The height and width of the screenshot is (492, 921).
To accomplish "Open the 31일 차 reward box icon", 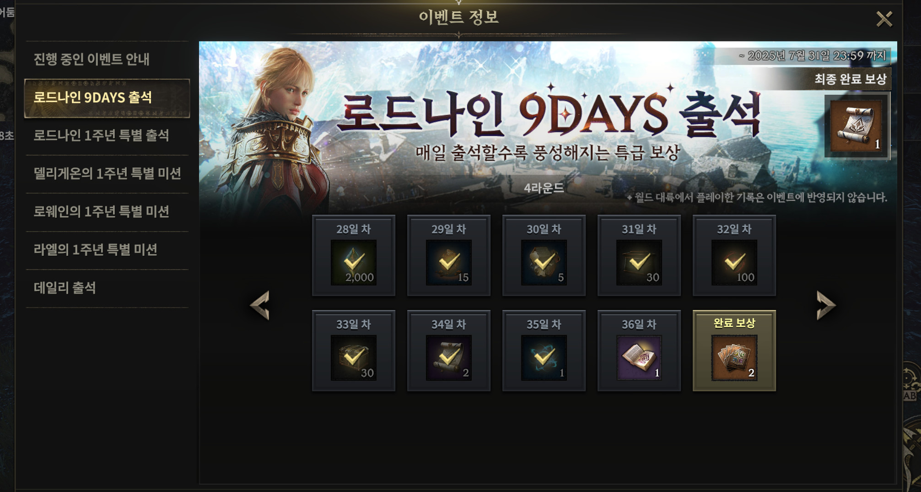I will coord(639,263).
